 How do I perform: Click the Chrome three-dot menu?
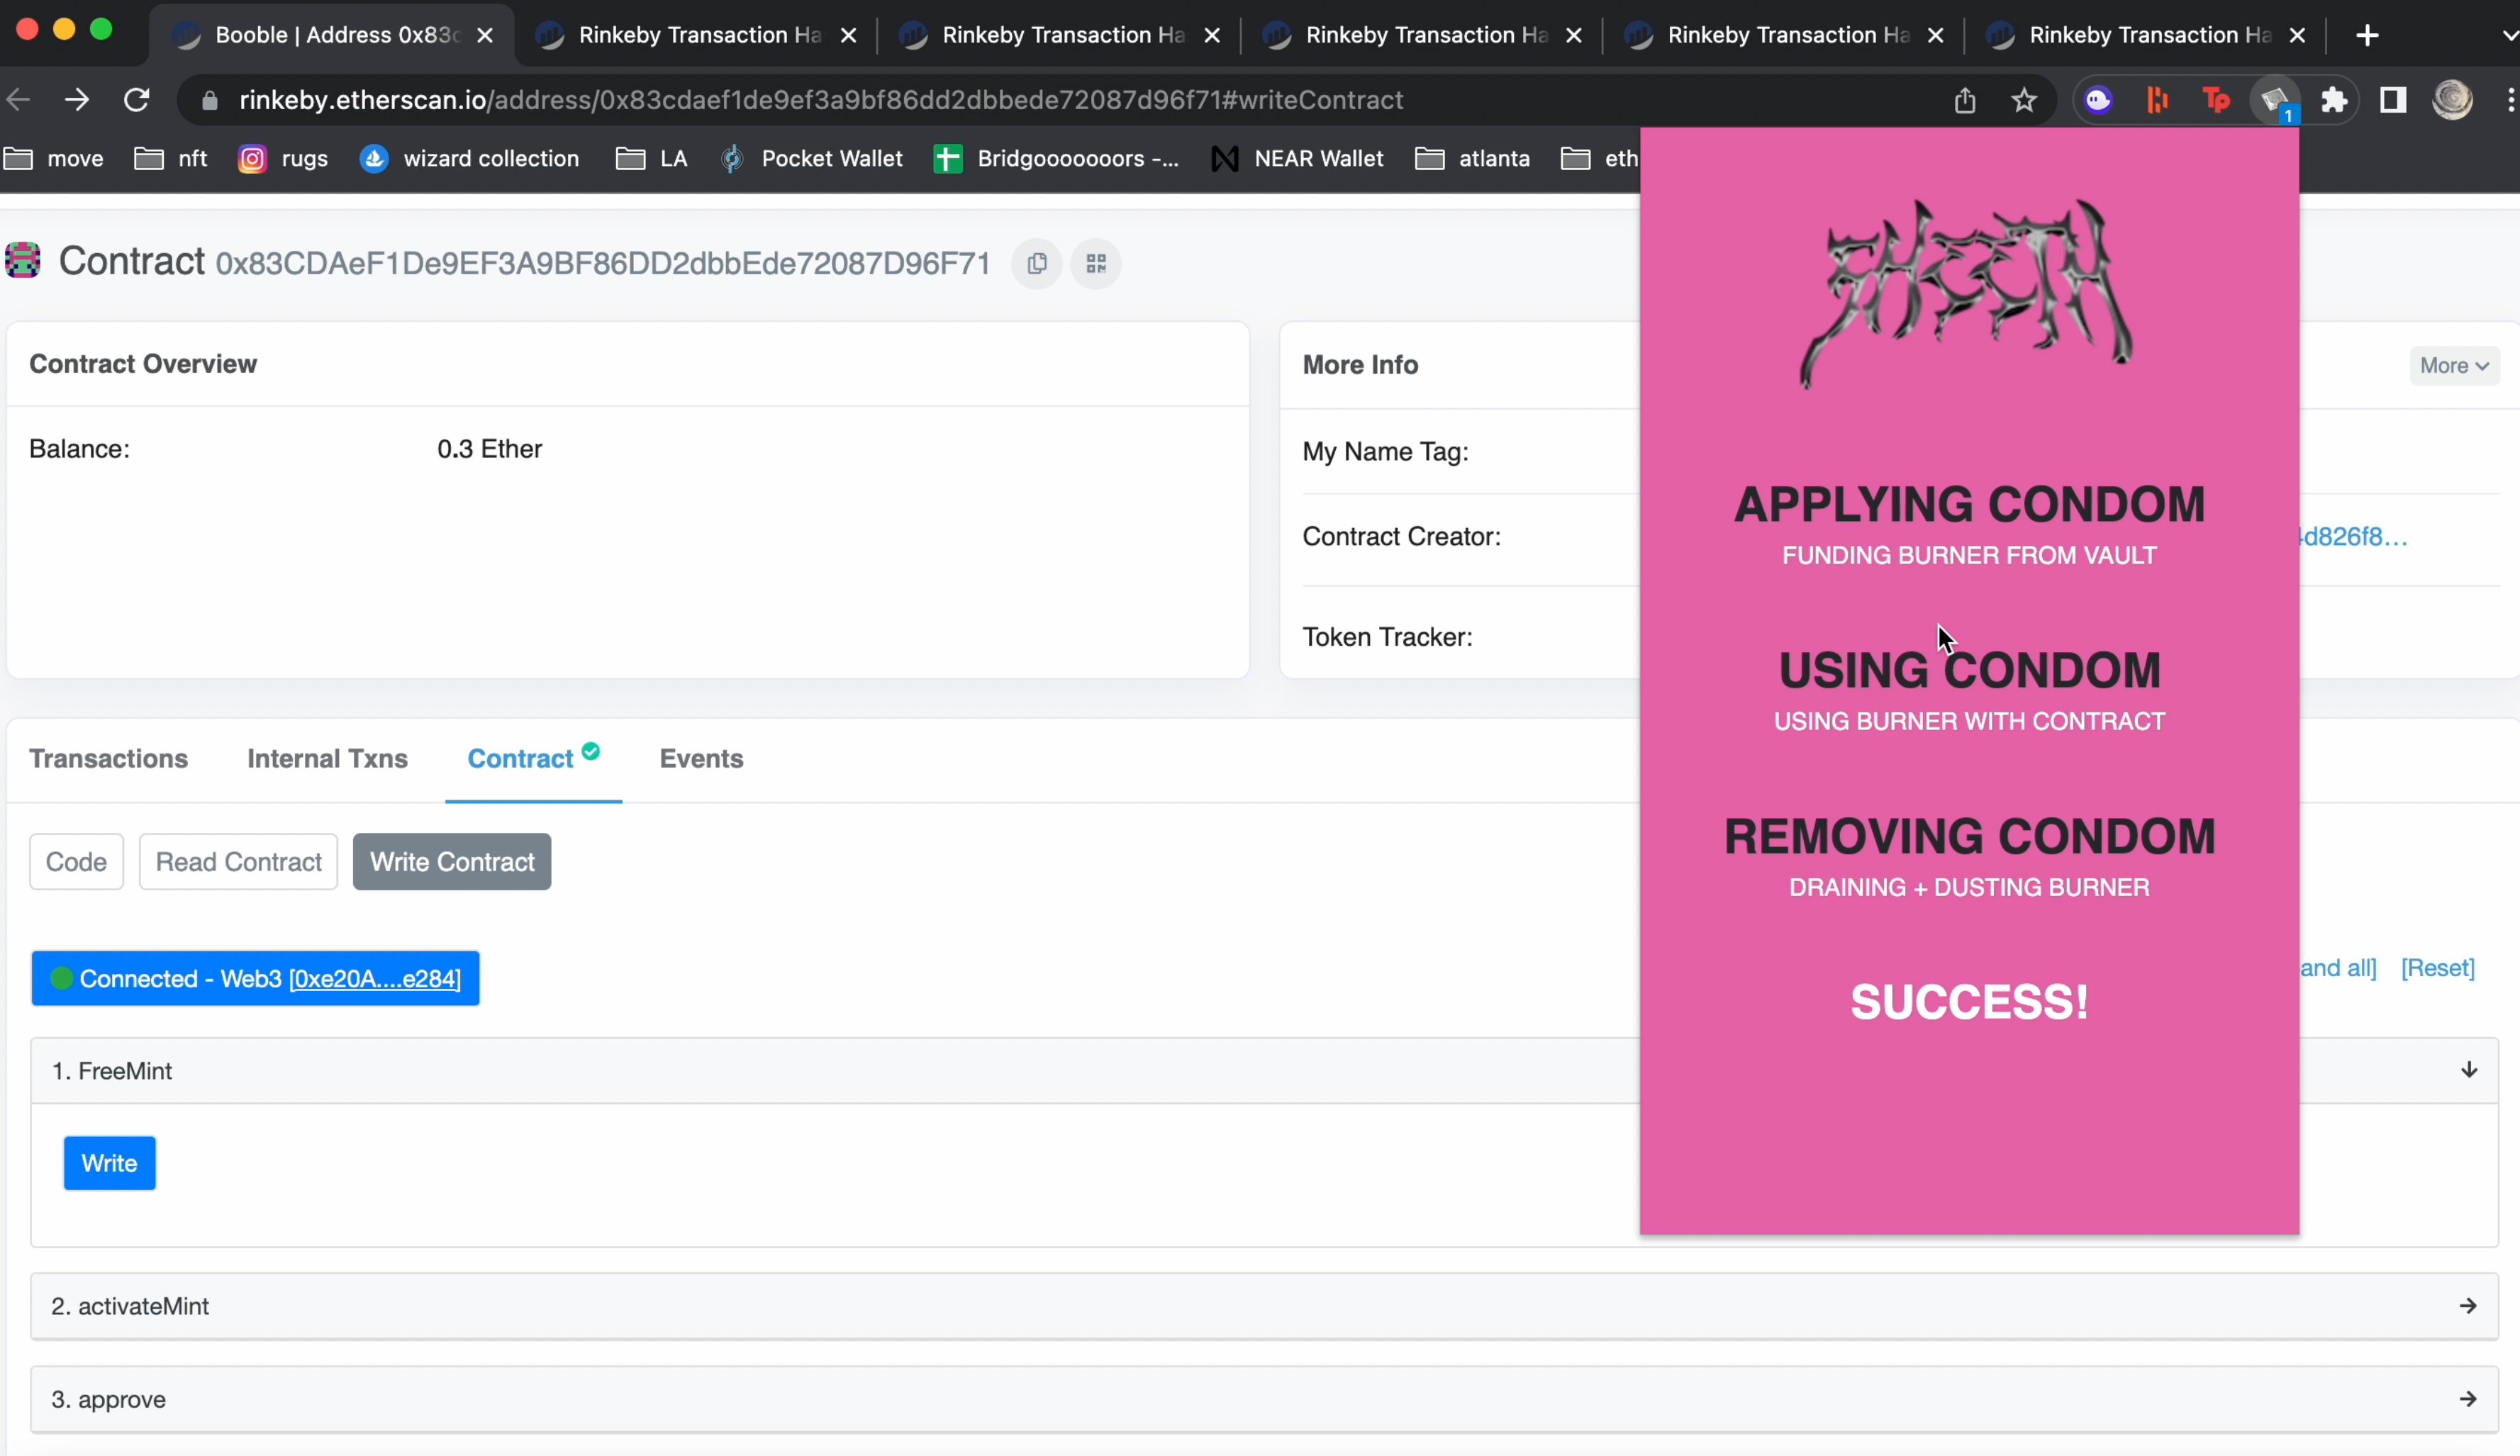coord(2511,100)
